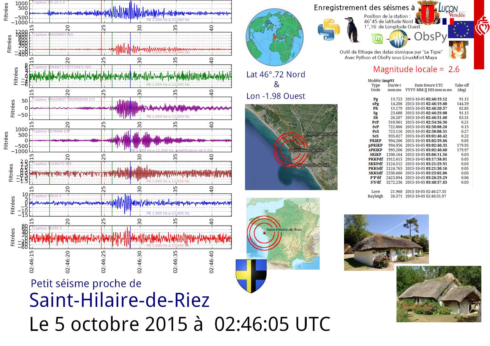Screen dimensions: 490x346
Task: Click the globe with red star
Action: (x=274, y=37)
